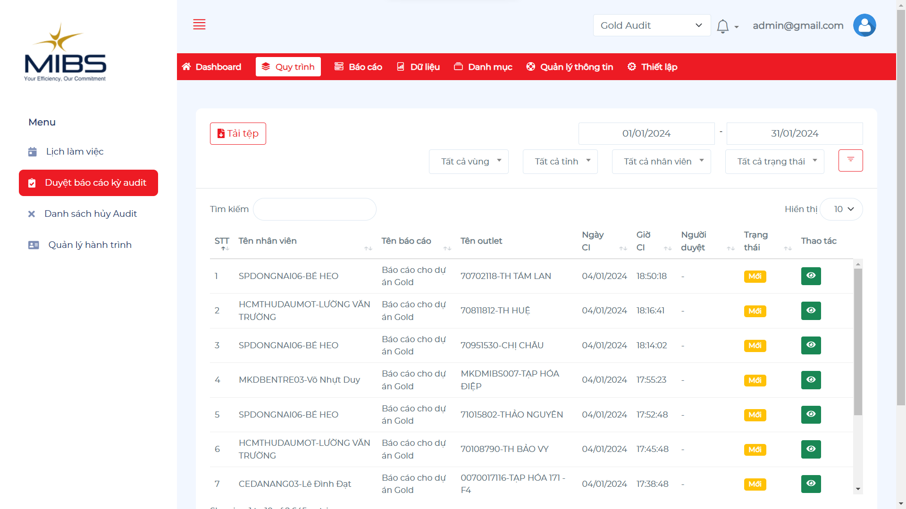Open the Dashboard tab
Viewport: 906px width, 509px height.
211,67
